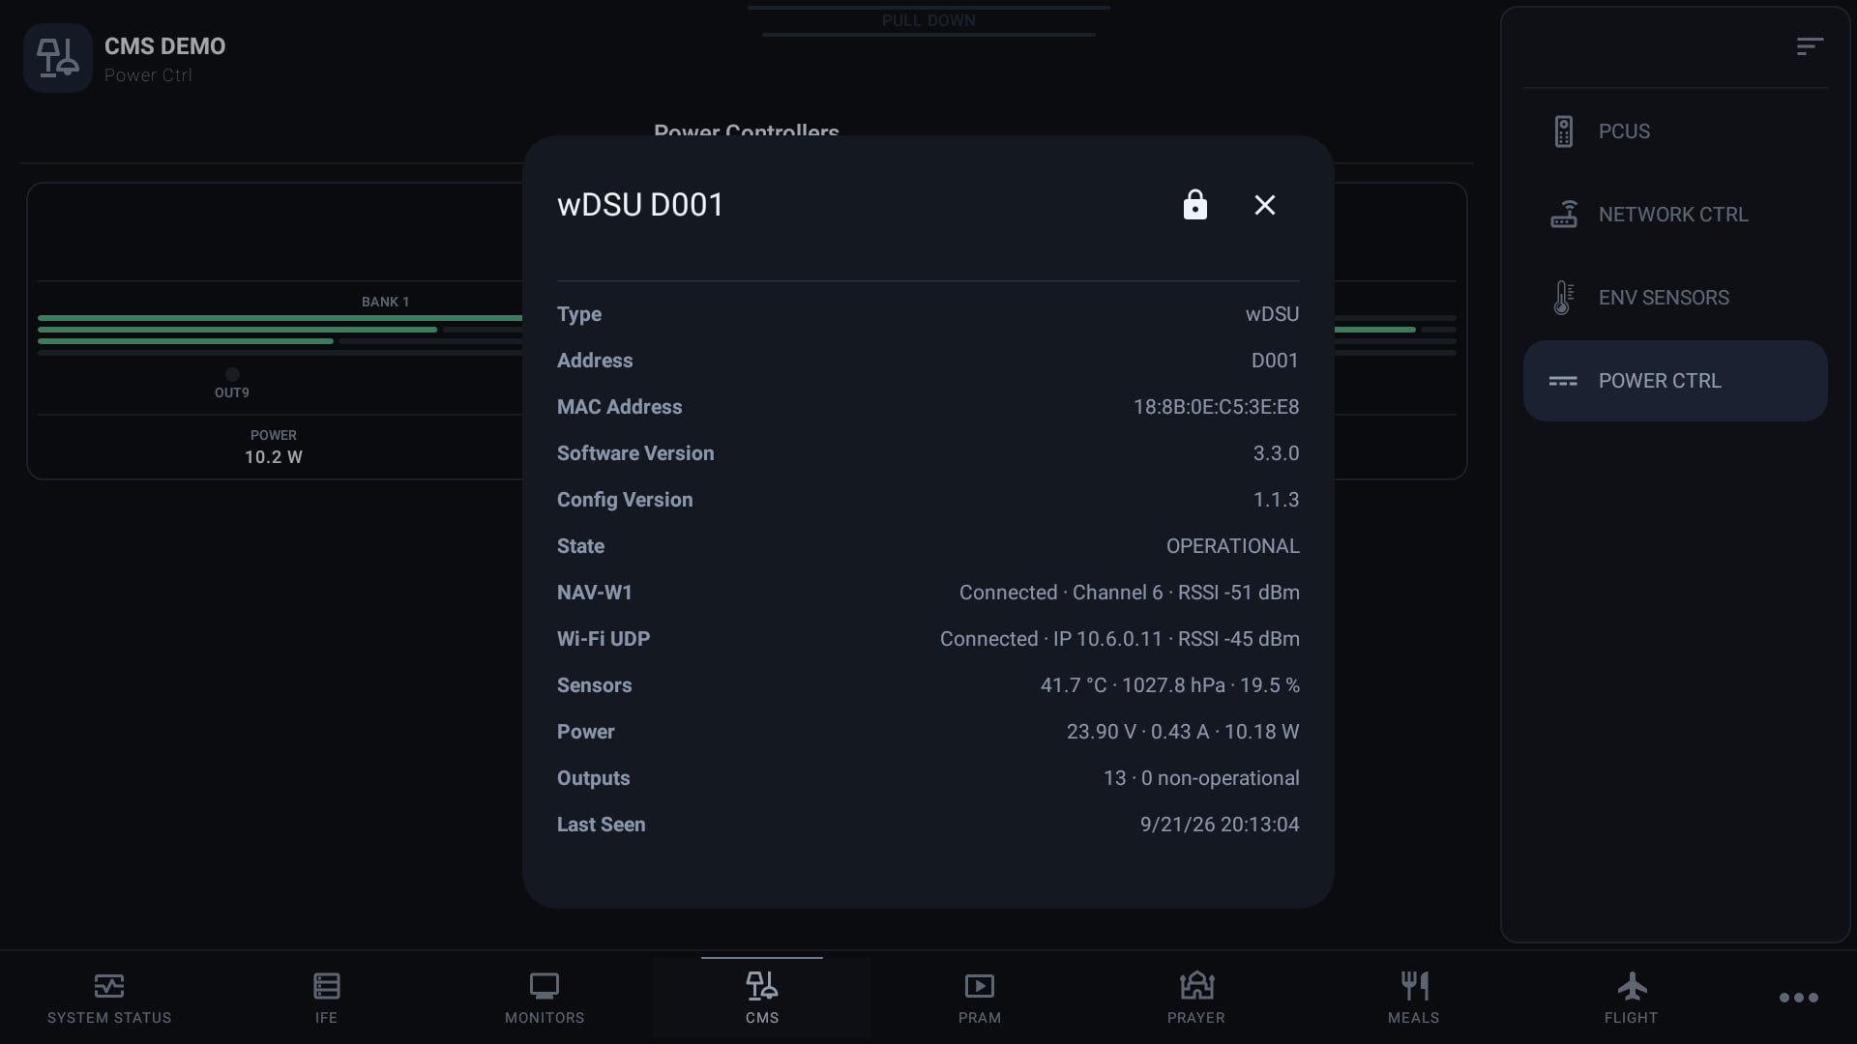
Task: Open the PRAM tab
Action: [x=980, y=998]
